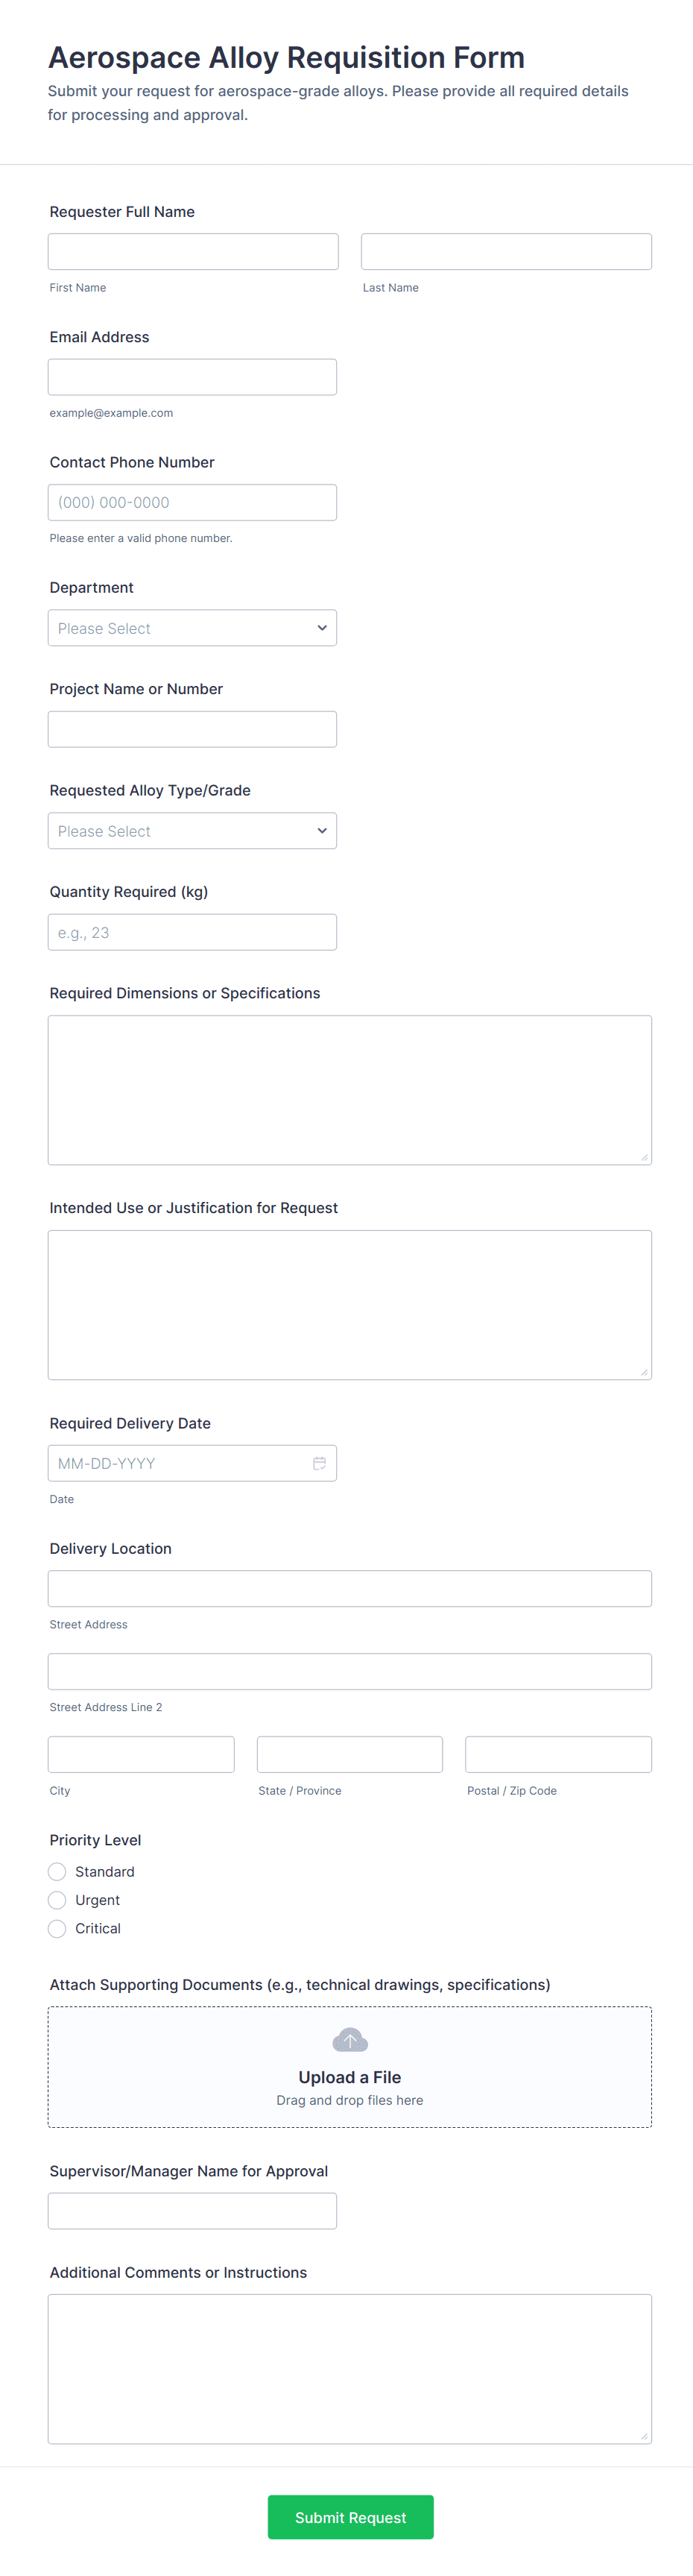The height and width of the screenshot is (2576, 693).
Task: Focus the First Name field
Action: click(193, 252)
